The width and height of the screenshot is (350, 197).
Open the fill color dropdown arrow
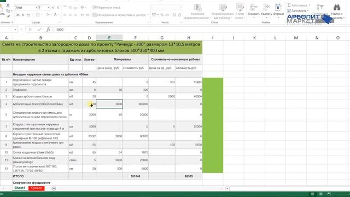[x=51, y=15]
